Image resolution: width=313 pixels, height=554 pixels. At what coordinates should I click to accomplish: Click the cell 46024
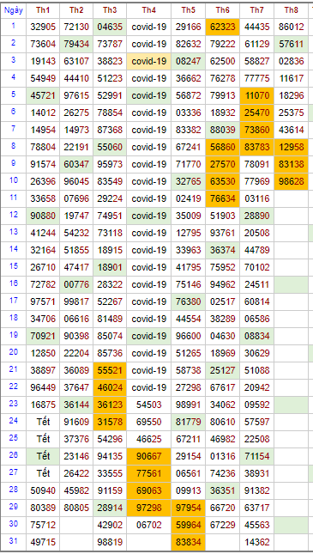[110, 387]
